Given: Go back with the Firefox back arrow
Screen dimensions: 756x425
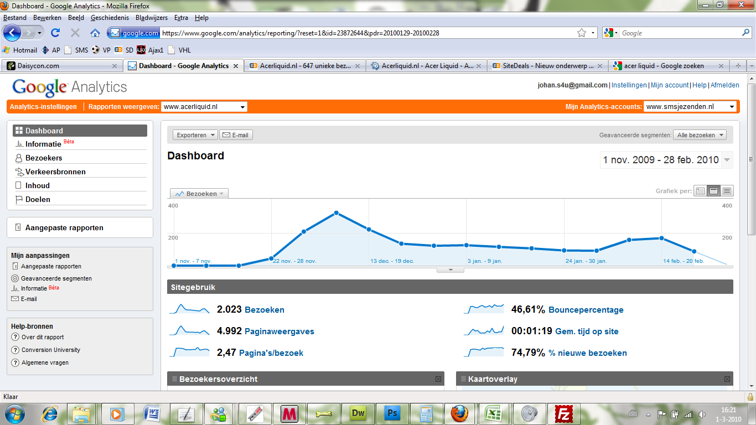Looking at the screenshot, I should pos(12,33).
